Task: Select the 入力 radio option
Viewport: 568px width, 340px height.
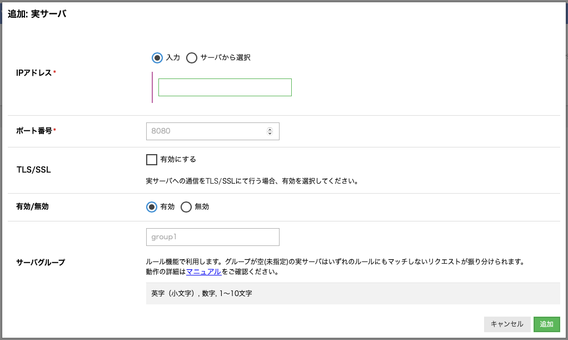Action: click(157, 58)
